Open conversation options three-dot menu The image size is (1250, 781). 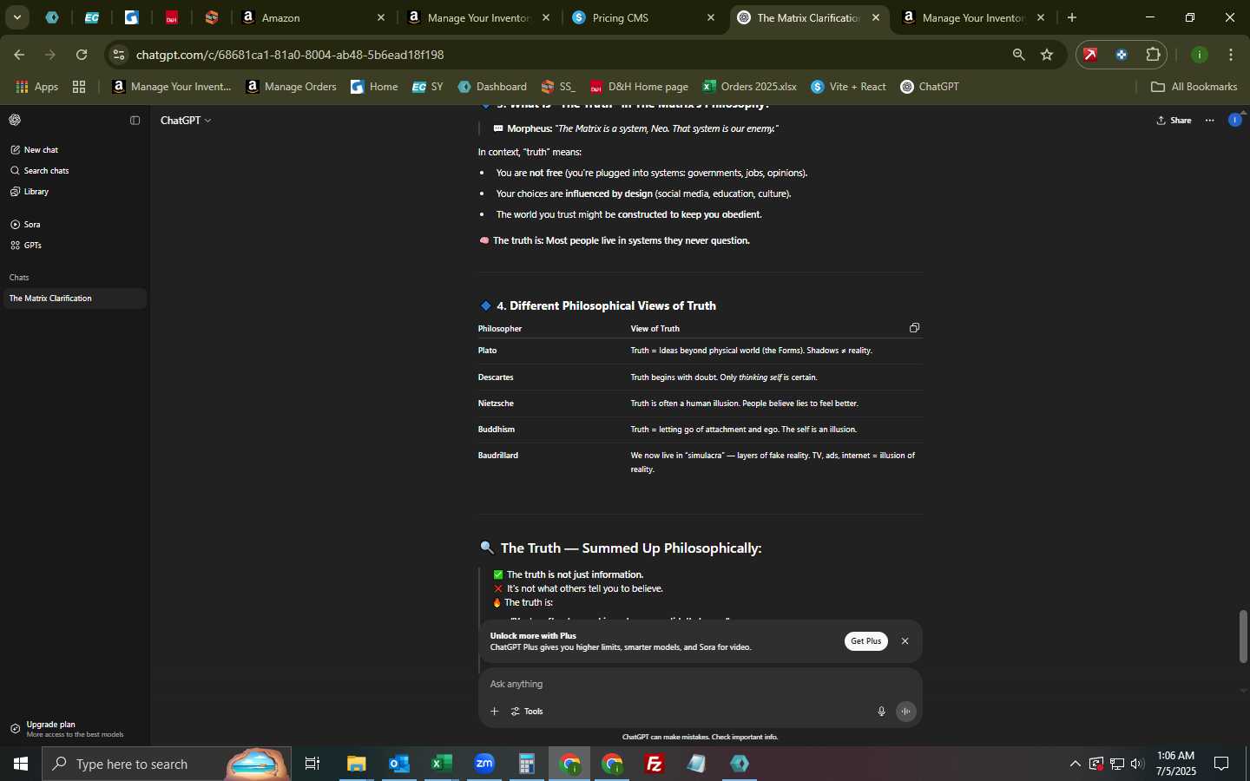[1210, 121]
